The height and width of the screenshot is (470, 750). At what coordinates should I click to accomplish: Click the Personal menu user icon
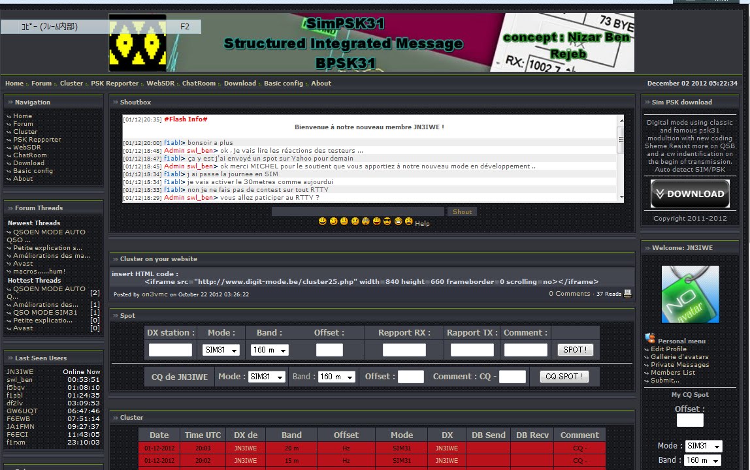650,338
